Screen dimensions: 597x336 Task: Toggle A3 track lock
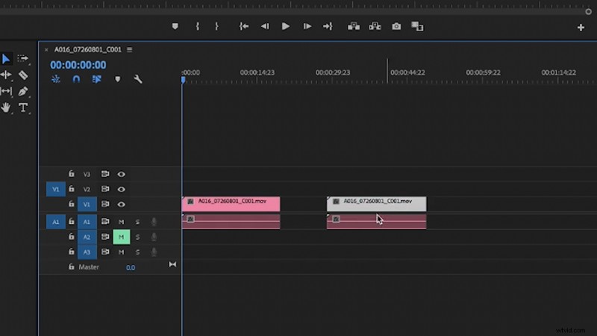click(x=71, y=252)
